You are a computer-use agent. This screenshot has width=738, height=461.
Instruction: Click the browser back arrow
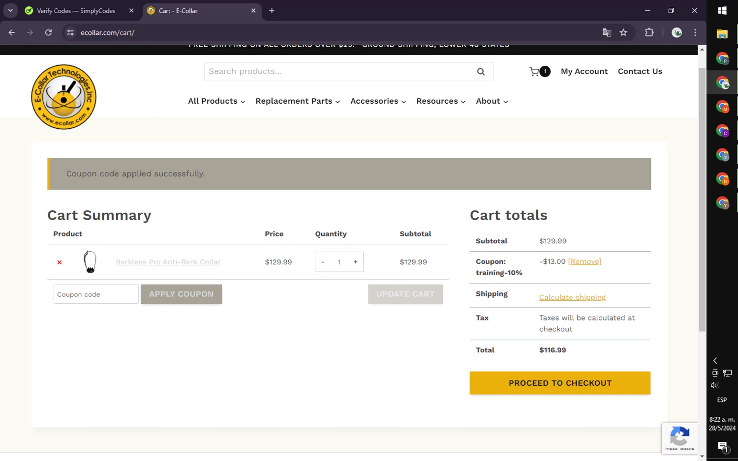[12, 32]
